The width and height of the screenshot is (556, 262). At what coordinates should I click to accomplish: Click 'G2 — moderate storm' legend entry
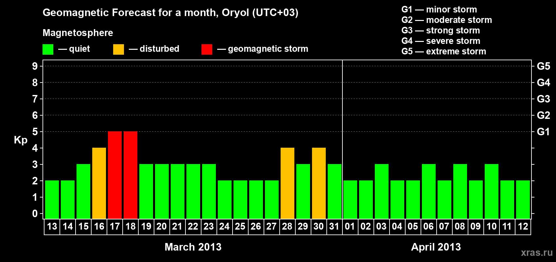click(447, 20)
